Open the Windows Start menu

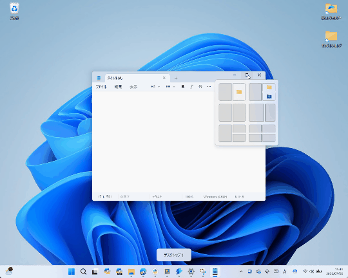(x=72, y=272)
